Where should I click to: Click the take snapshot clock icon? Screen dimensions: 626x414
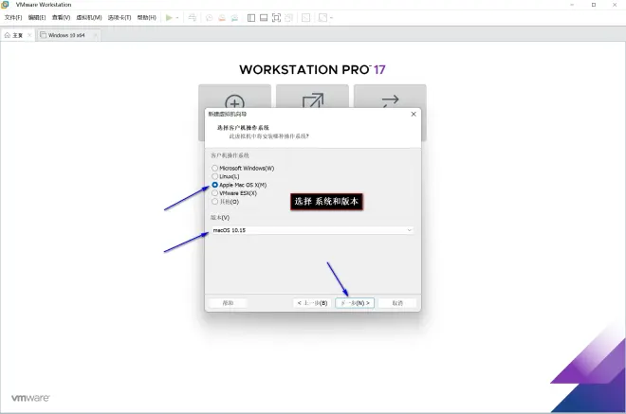tap(209, 18)
